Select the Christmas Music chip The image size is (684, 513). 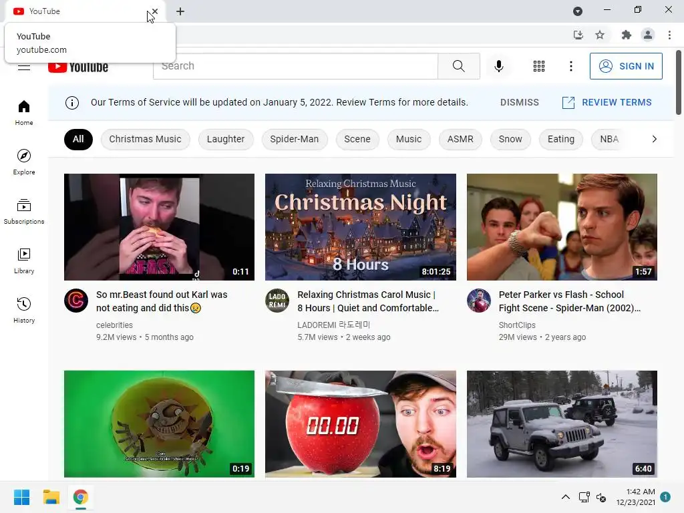145,139
